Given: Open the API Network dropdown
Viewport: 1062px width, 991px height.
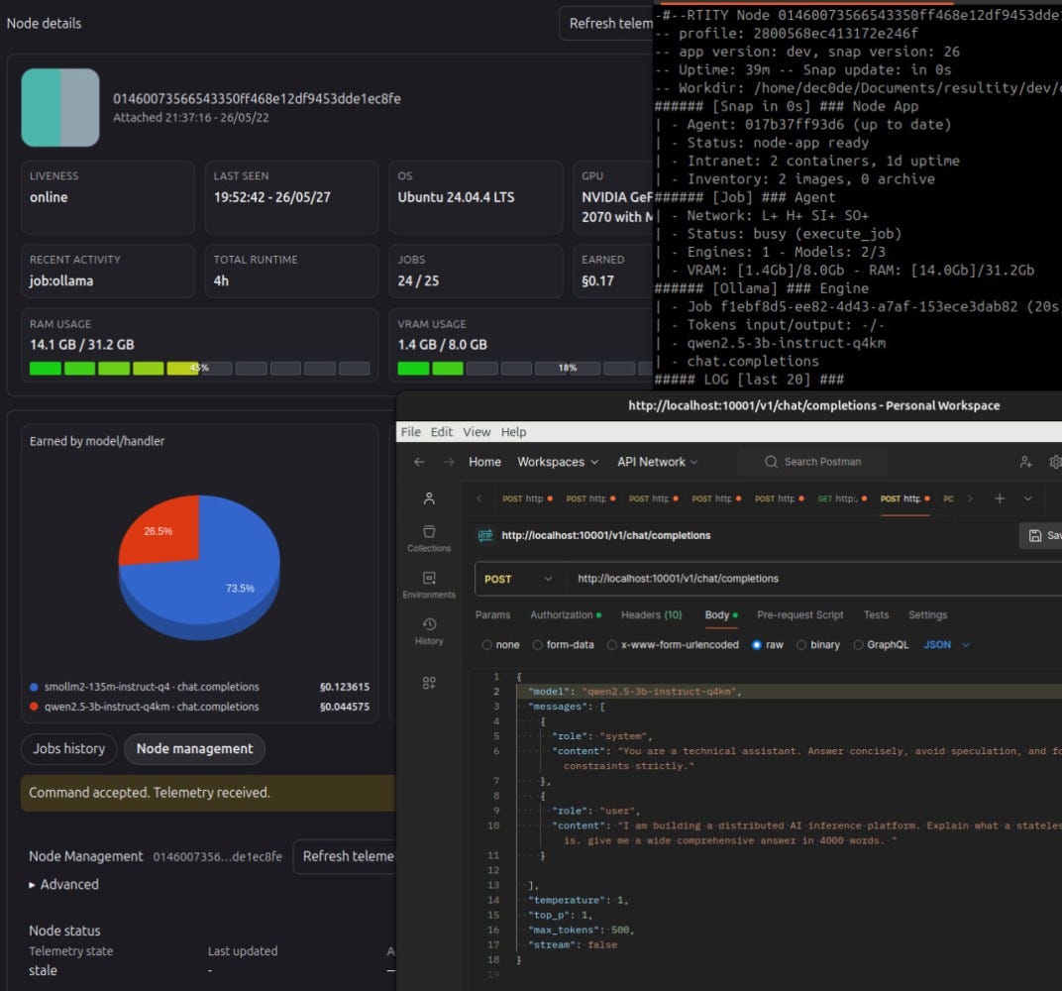Looking at the screenshot, I should coord(657,462).
